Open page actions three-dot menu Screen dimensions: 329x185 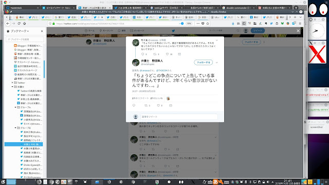[x=198, y=24]
